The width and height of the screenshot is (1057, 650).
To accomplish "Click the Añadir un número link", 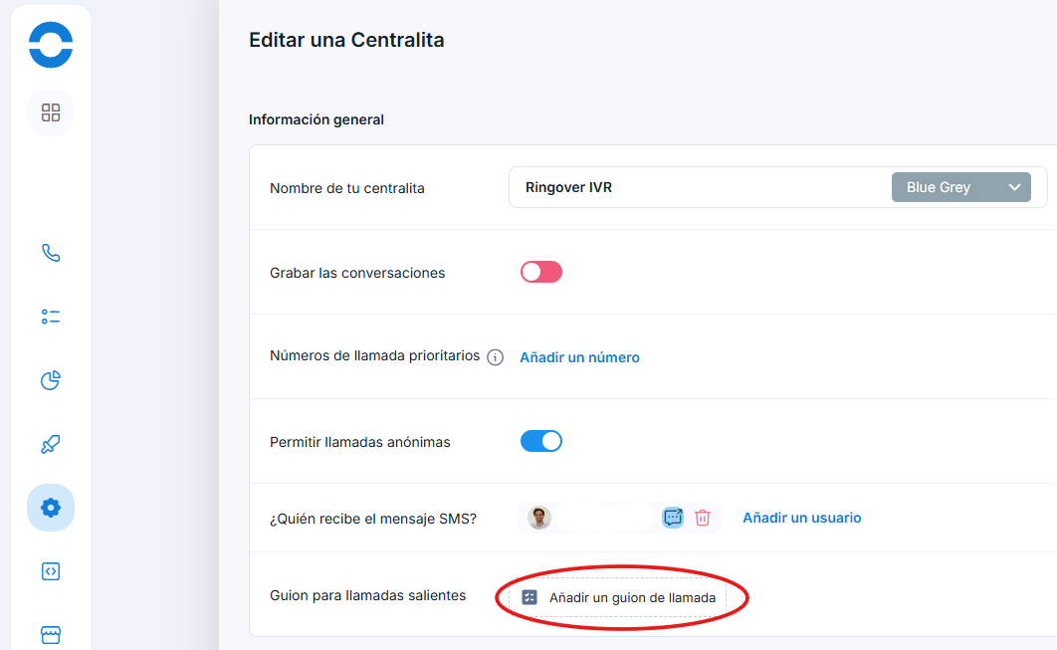I will [579, 357].
